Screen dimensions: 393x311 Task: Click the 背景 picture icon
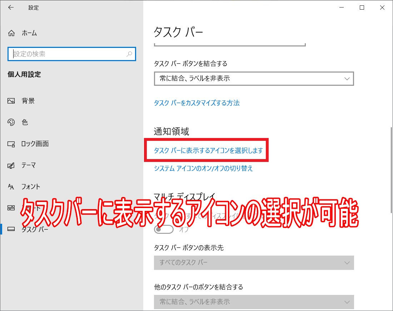[x=11, y=101]
